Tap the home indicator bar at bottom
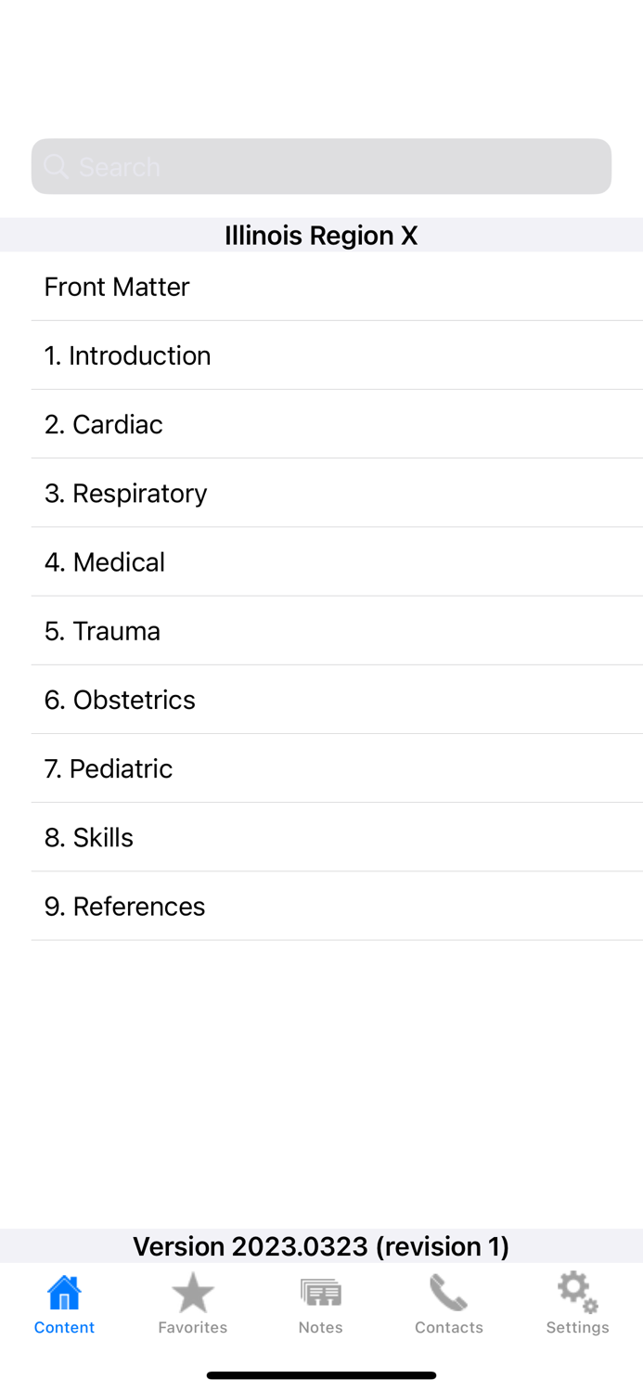This screenshot has height=1392, width=643. click(321, 1374)
